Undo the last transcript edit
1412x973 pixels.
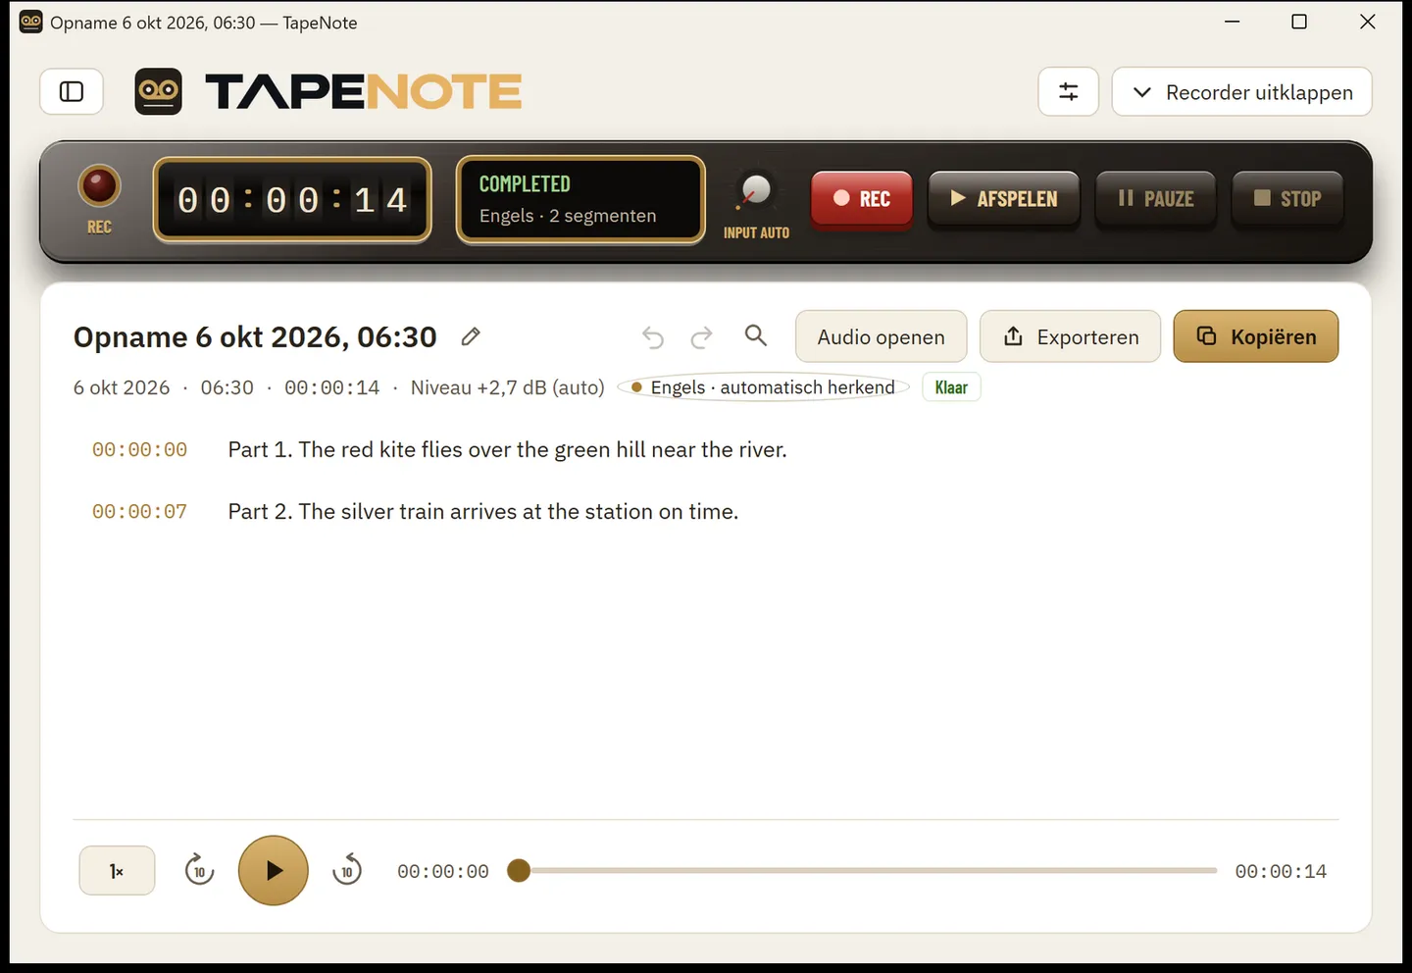point(653,337)
